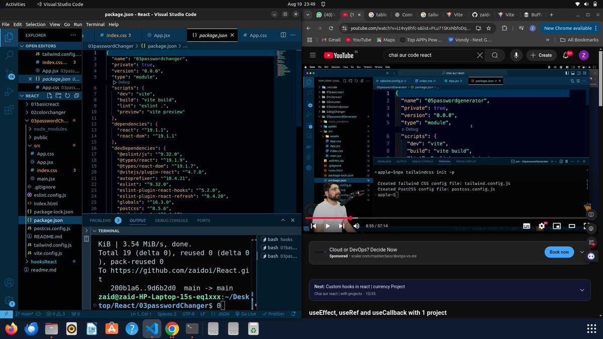603x339 pixels.
Task: Play the YouTube video
Action: point(328,226)
